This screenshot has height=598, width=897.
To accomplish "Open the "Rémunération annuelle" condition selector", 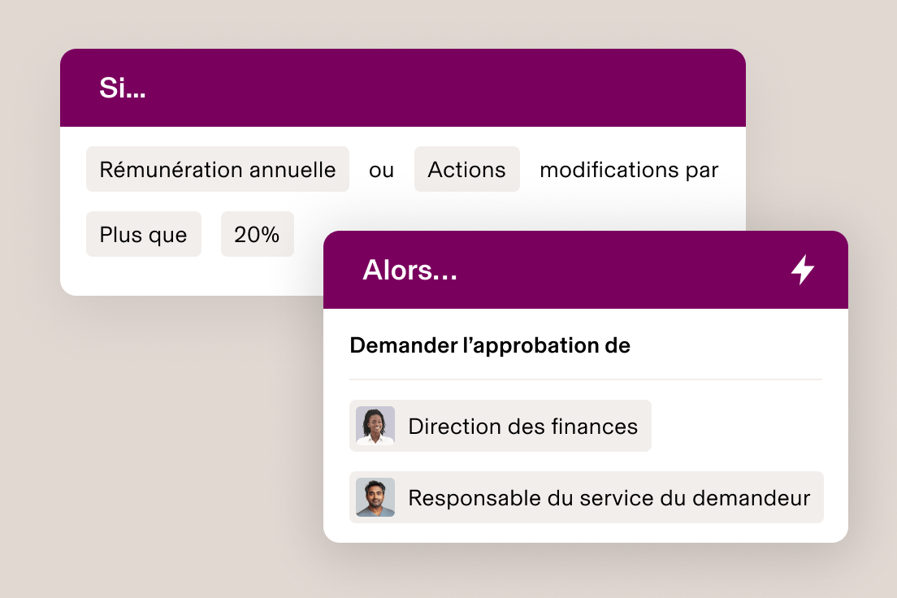I will point(217,169).
